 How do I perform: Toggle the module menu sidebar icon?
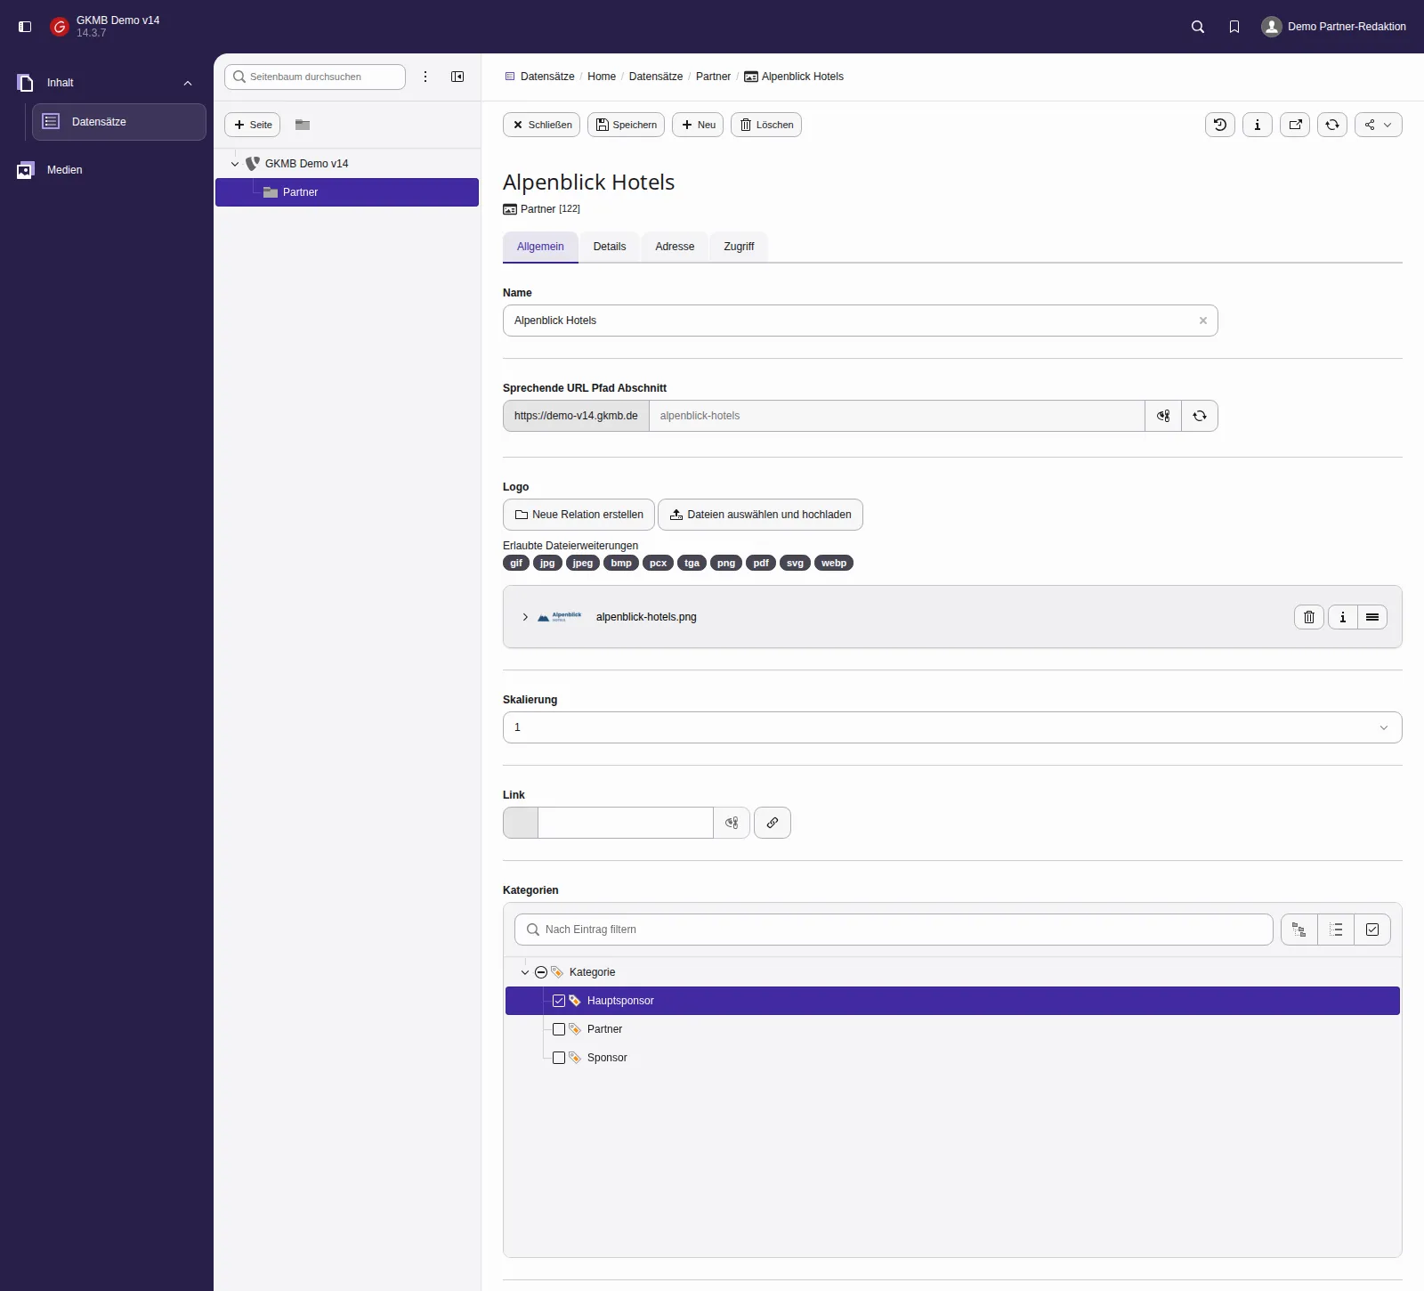[x=25, y=27]
